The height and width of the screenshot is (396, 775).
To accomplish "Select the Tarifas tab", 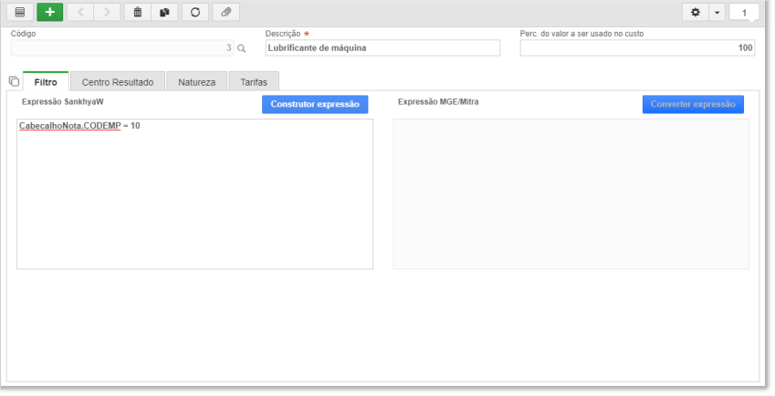I will point(254,82).
